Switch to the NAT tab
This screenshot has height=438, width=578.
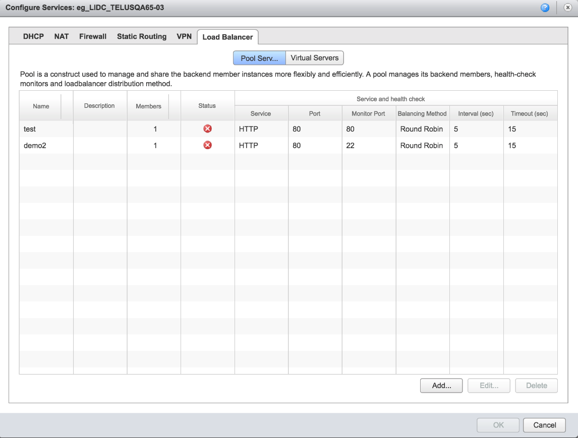coord(62,36)
